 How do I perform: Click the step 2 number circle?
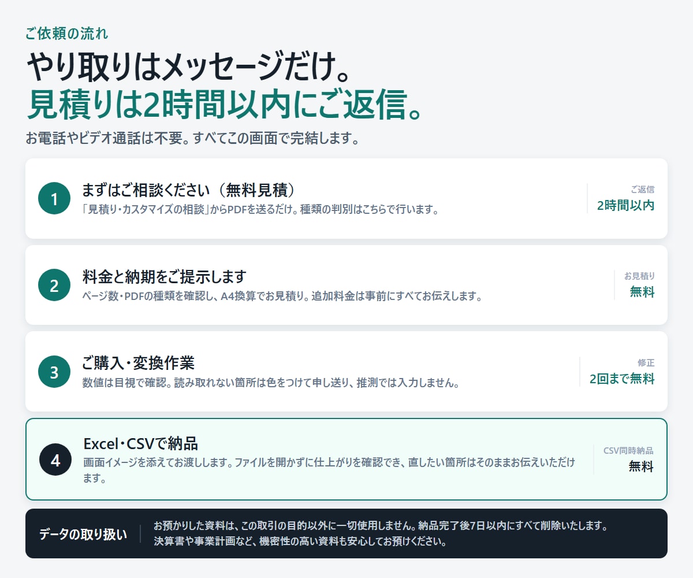(54, 286)
